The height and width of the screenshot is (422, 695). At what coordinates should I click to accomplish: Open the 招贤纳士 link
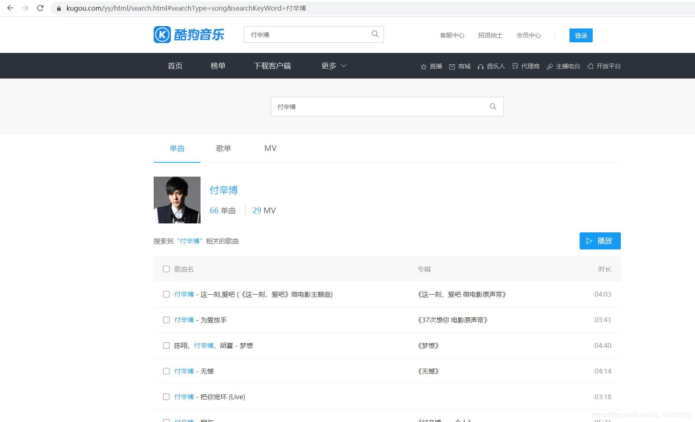click(x=490, y=35)
